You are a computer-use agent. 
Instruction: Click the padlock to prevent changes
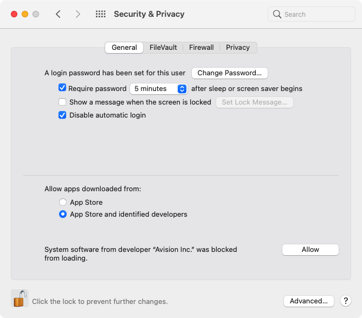click(20, 298)
